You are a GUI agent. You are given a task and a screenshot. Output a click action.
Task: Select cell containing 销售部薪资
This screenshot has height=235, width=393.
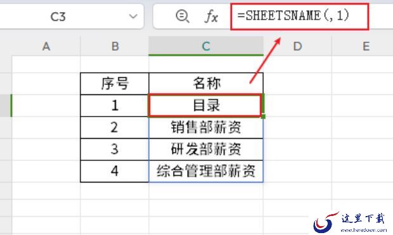[206, 127]
